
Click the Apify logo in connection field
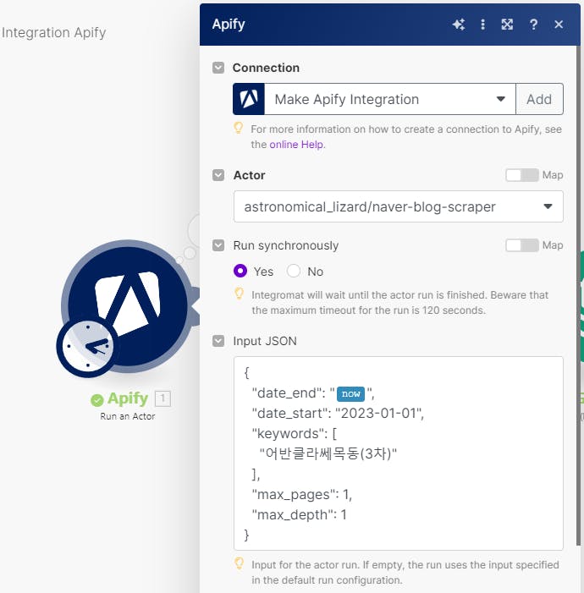249,99
